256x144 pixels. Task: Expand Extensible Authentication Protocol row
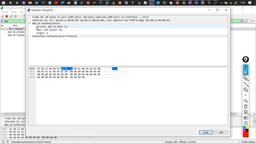(30, 36)
